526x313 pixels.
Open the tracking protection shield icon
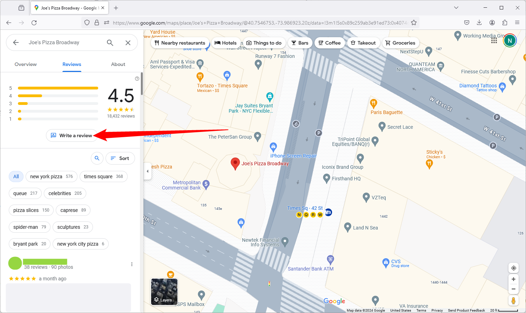coord(87,22)
